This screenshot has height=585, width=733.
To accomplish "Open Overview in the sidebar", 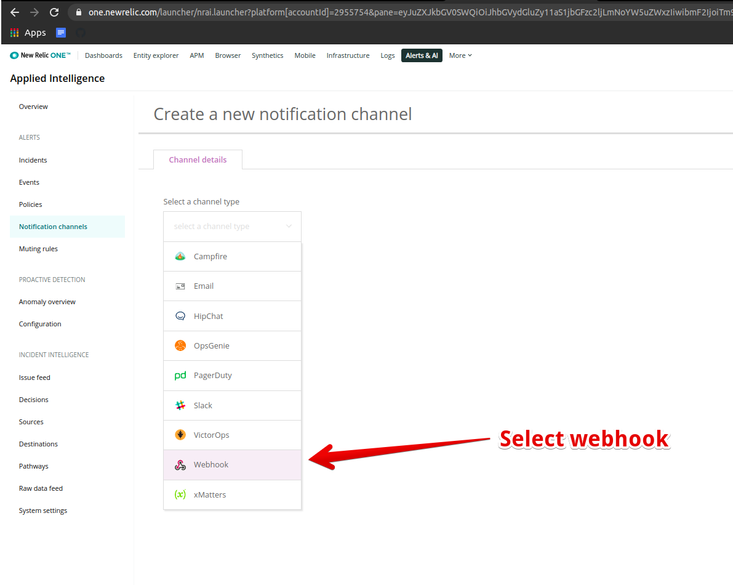I will (33, 107).
